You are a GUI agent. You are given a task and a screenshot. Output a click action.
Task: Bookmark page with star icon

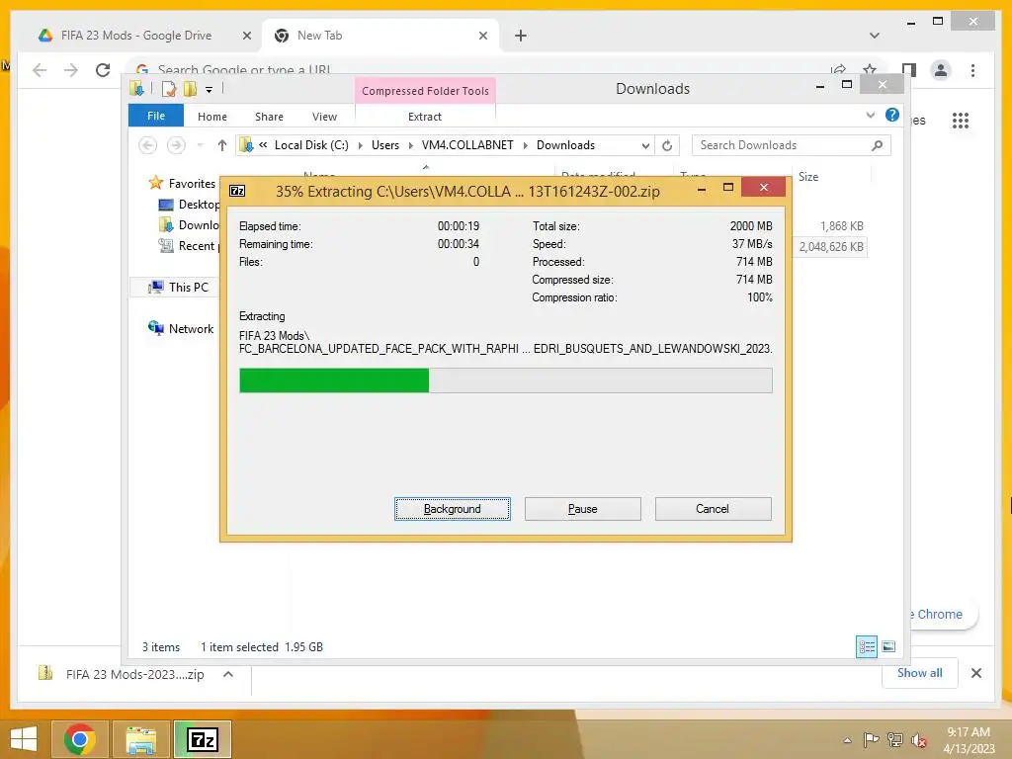[x=870, y=68]
